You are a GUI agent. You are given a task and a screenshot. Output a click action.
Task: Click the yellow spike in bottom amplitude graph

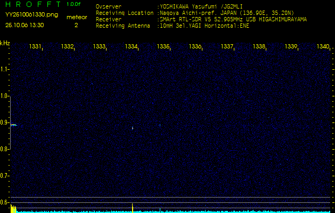[x=132, y=207]
